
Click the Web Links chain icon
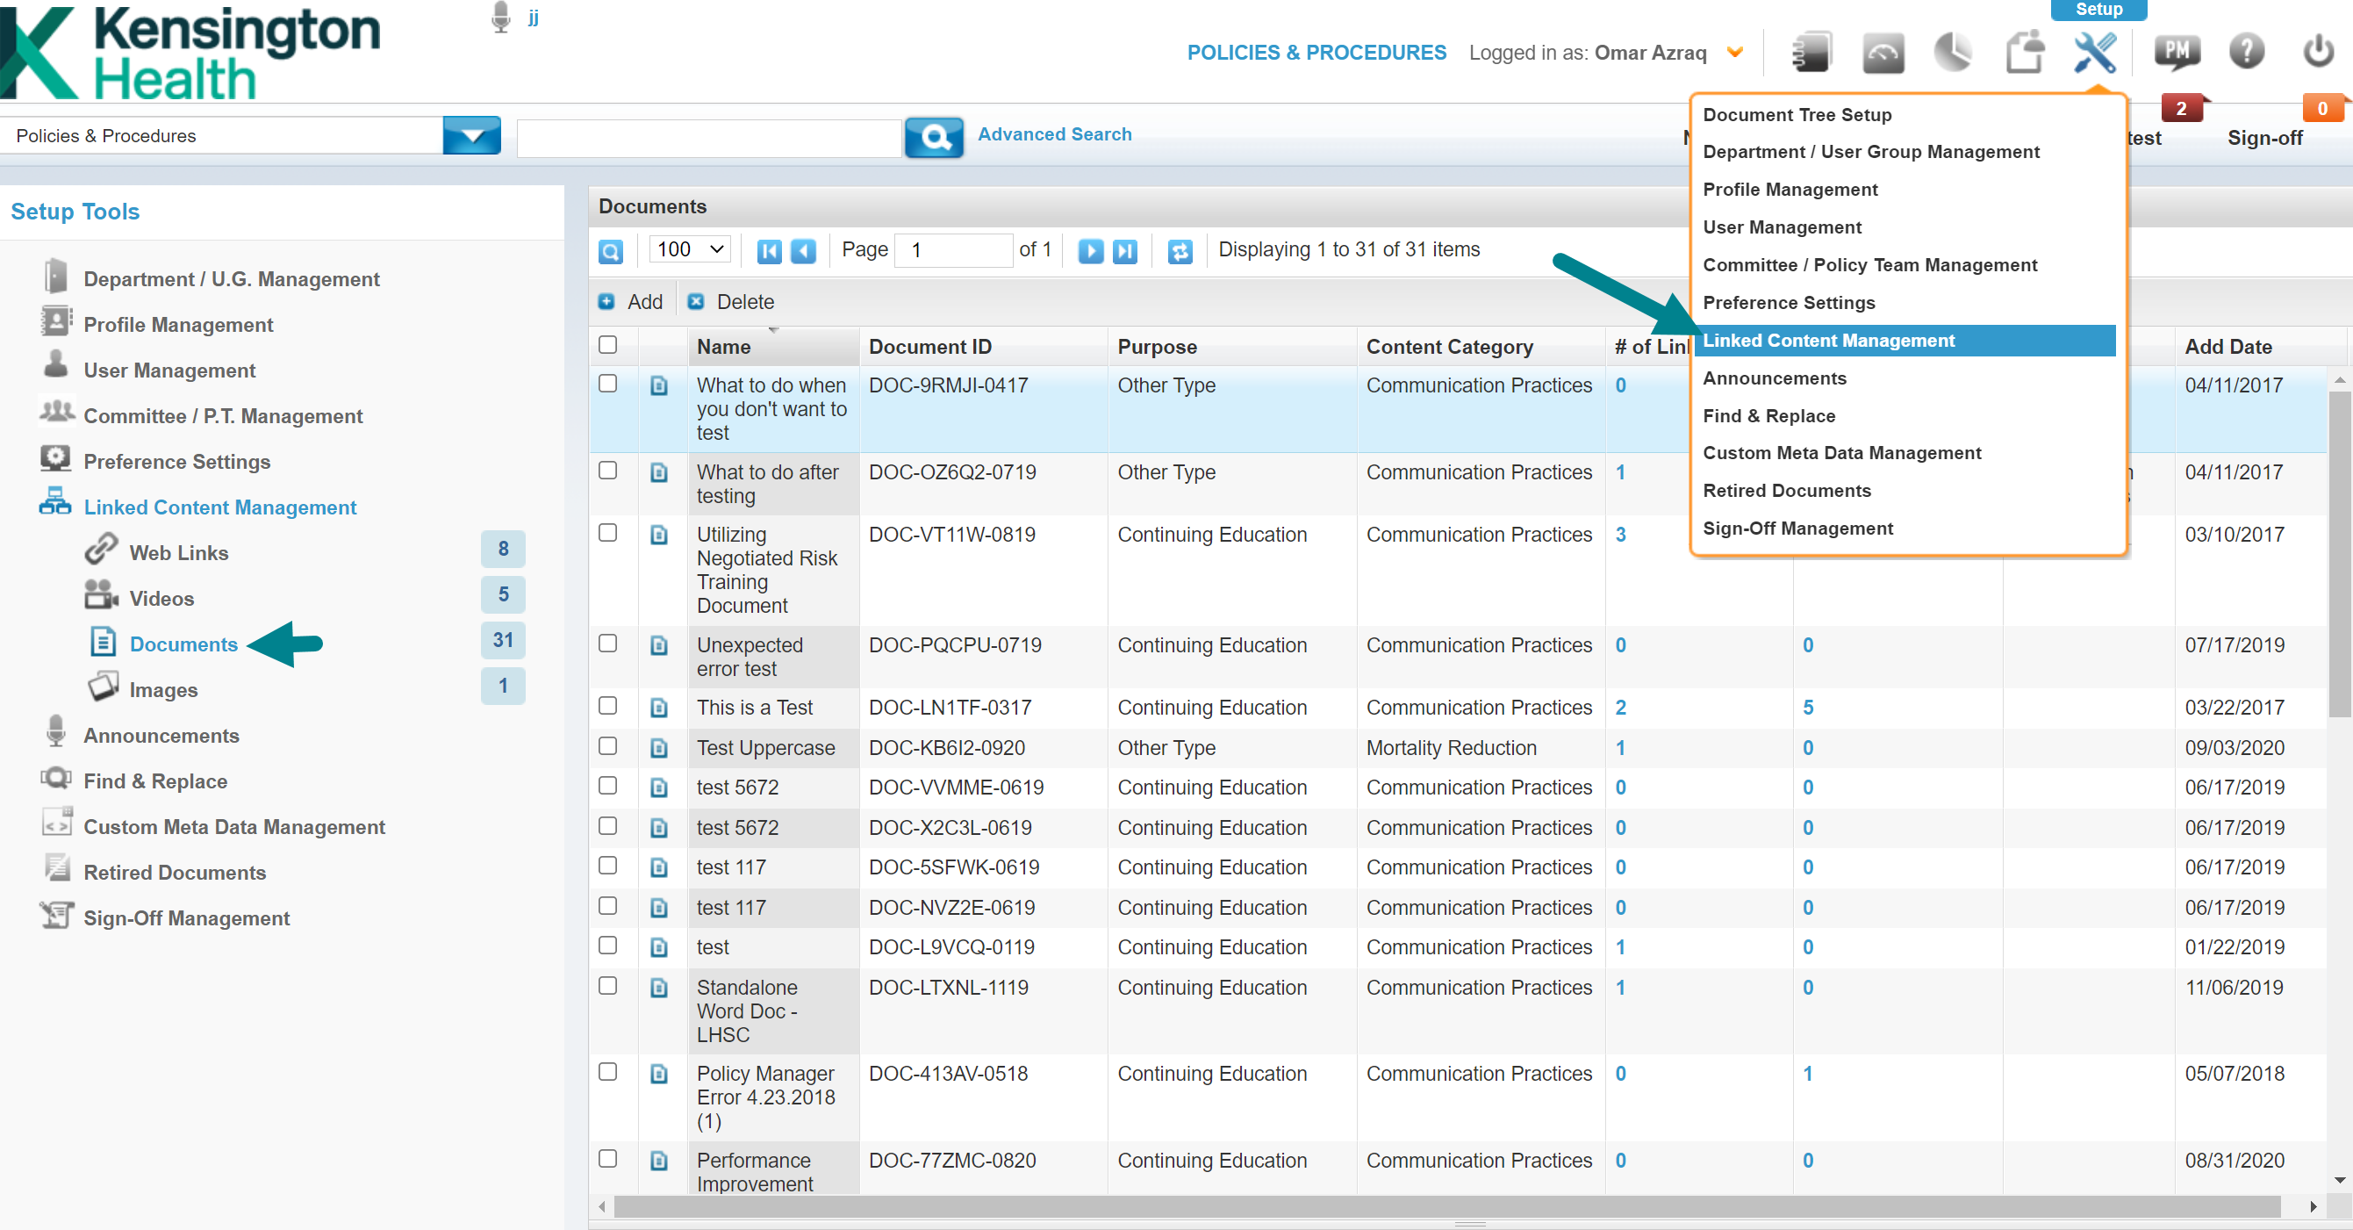coord(100,550)
